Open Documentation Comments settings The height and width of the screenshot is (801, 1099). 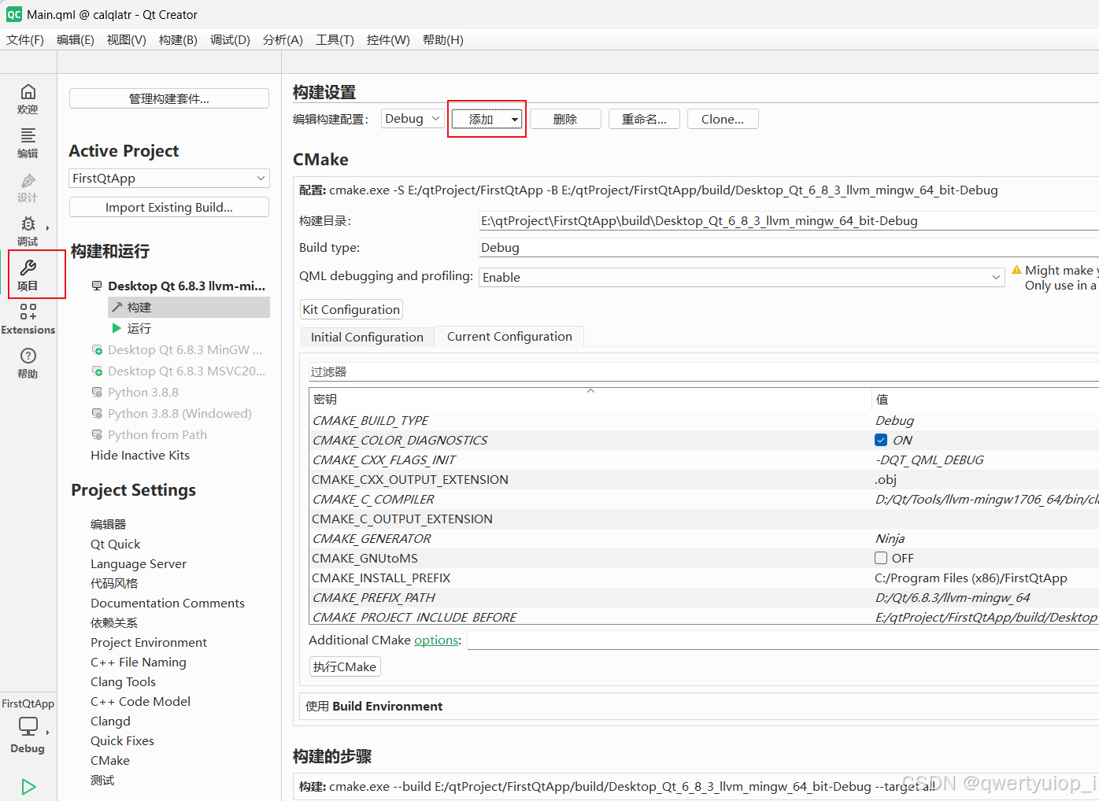click(x=168, y=603)
